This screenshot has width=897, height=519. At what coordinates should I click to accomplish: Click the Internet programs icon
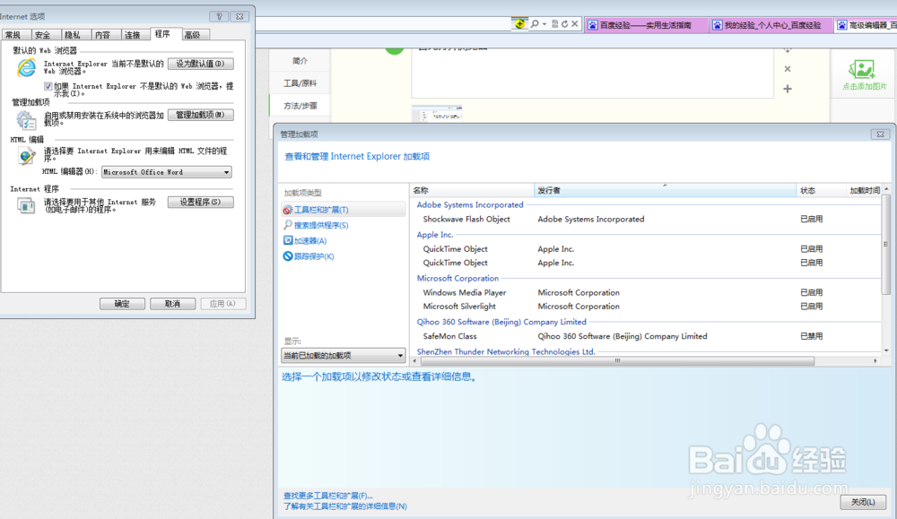(x=26, y=205)
